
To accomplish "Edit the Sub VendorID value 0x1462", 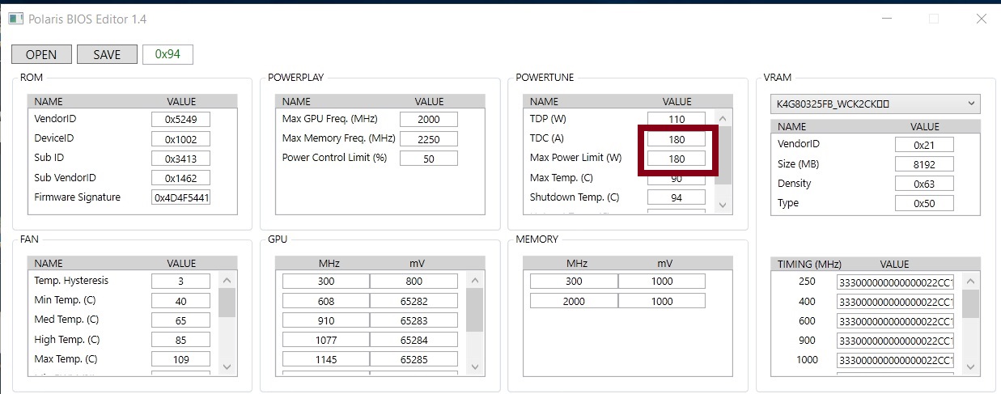I will (180, 178).
